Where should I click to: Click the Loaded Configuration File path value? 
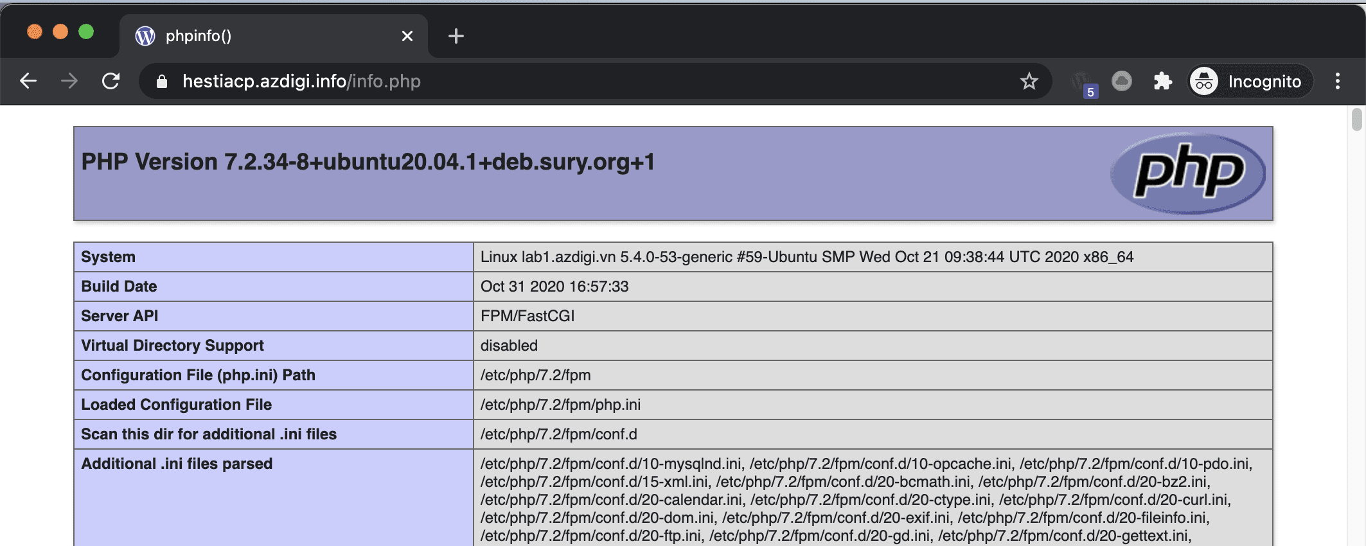(560, 405)
